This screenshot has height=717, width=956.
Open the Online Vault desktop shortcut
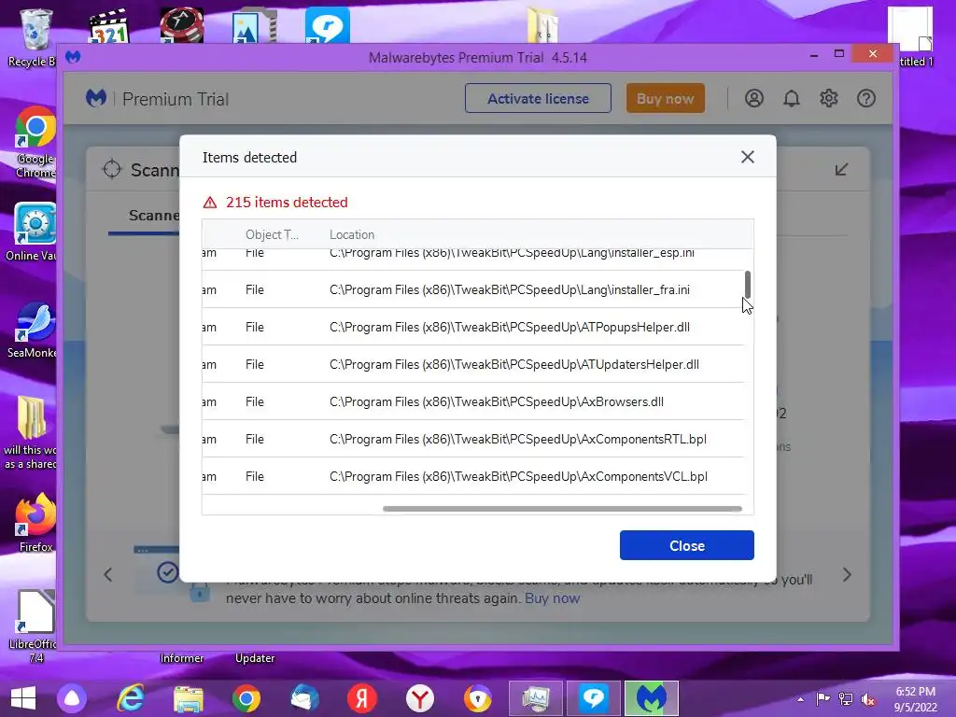coord(34,232)
